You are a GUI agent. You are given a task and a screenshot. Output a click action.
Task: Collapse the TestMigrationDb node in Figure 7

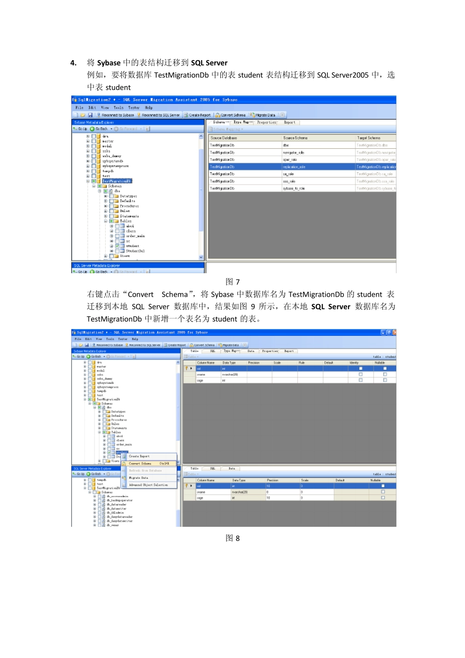point(88,181)
